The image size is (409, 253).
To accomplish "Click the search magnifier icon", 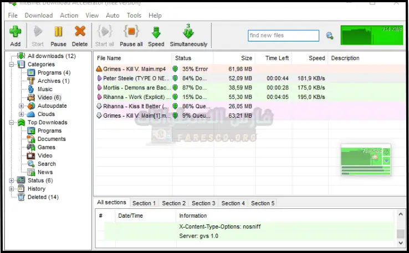I will point(330,36).
